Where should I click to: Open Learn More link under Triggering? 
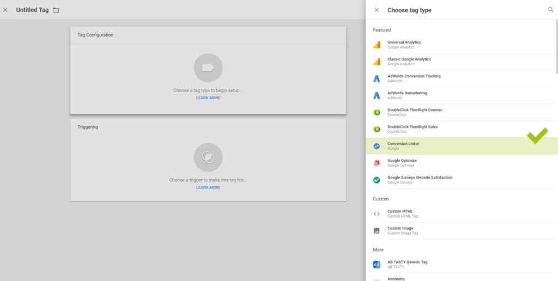pyautogui.click(x=208, y=187)
